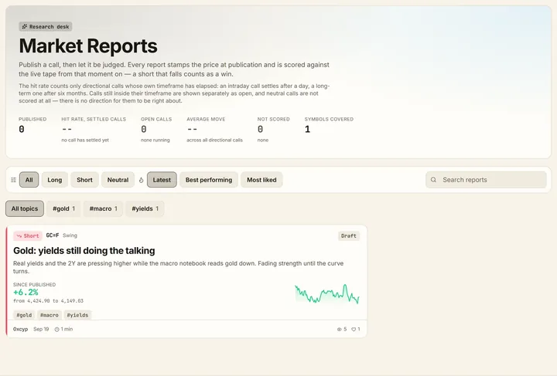Click the magnifier icon in search box

point(433,180)
